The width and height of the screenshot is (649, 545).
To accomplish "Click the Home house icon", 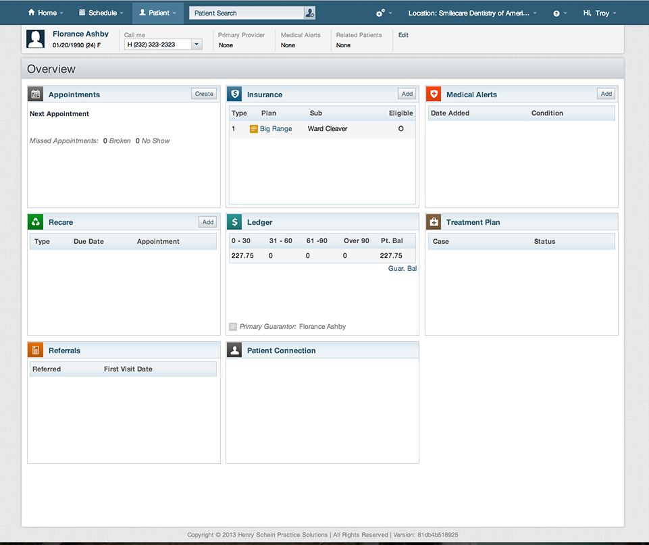I will [32, 12].
